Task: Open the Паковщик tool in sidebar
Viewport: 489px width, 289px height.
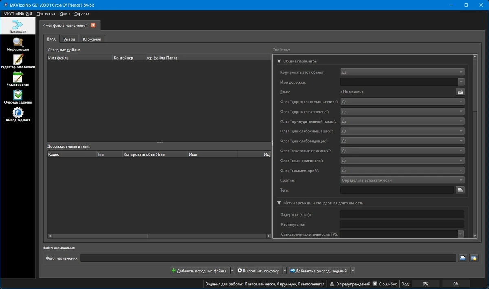Action: pyautogui.click(x=18, y=26)
